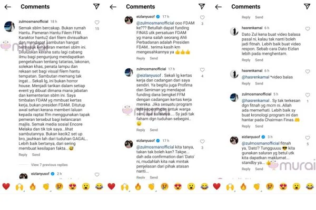Screen dimensions: 316x210
Task: Open hasrenkamal's avatar on the 'Dato Zul' comment
Action: coord(233,31)
